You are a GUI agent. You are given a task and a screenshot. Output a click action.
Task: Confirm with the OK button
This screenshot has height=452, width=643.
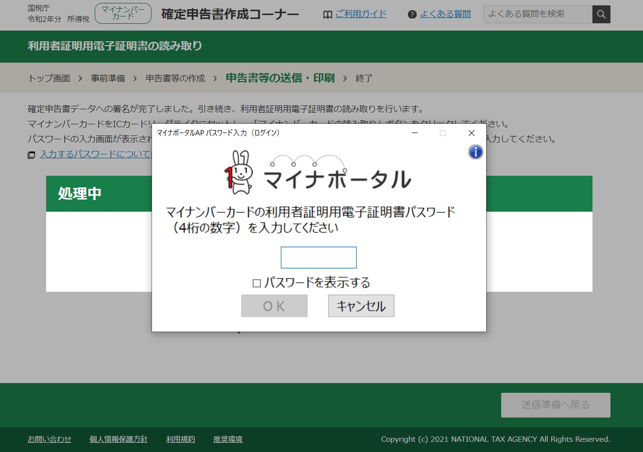coord(274,306)
